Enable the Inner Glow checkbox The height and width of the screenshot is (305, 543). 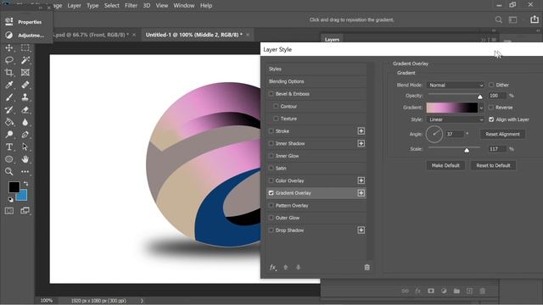[271, 156]
